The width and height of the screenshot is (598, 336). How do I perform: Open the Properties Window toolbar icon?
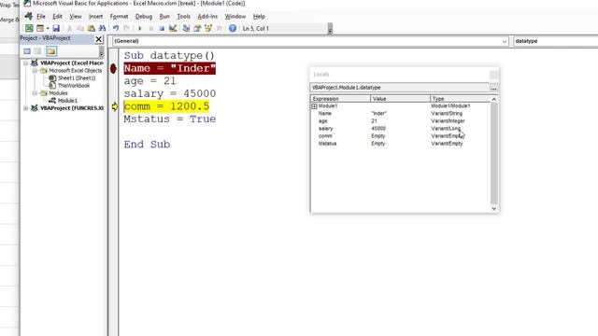point(197,28)
